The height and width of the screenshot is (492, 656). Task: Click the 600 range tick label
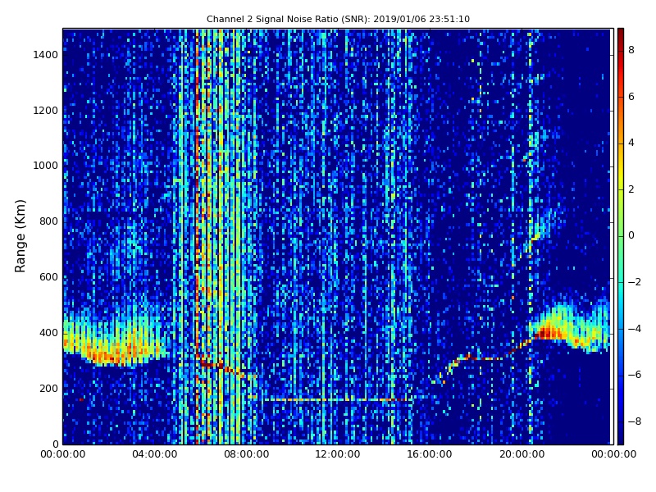(48, 277)
